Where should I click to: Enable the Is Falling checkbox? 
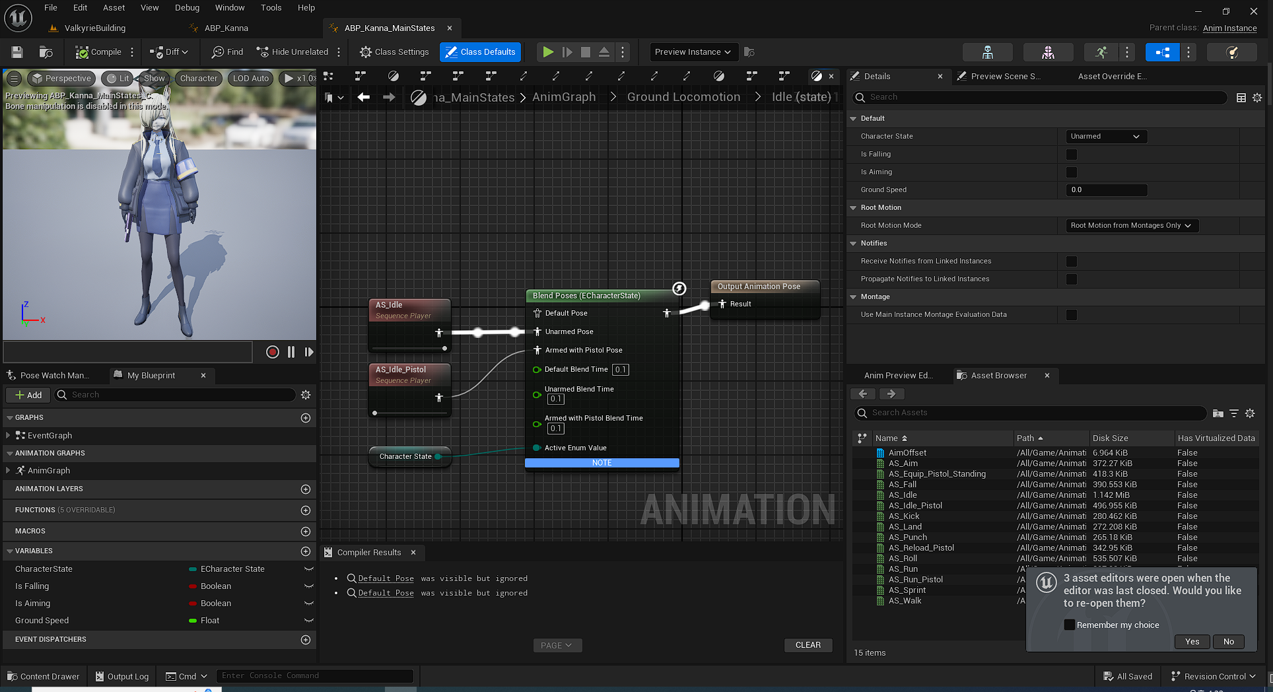tap(1072, 155)
